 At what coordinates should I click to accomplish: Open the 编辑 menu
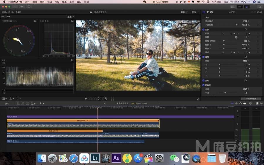pos(35,2)
